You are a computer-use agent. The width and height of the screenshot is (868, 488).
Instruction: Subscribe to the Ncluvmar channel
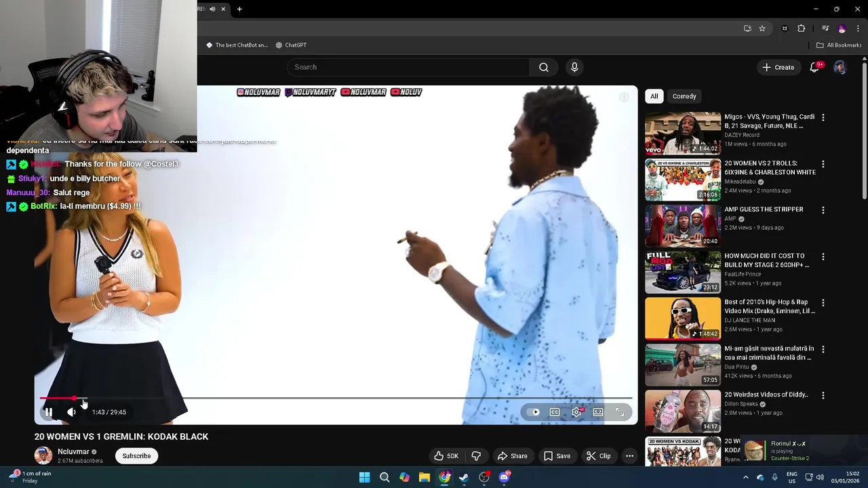[136, 456]
